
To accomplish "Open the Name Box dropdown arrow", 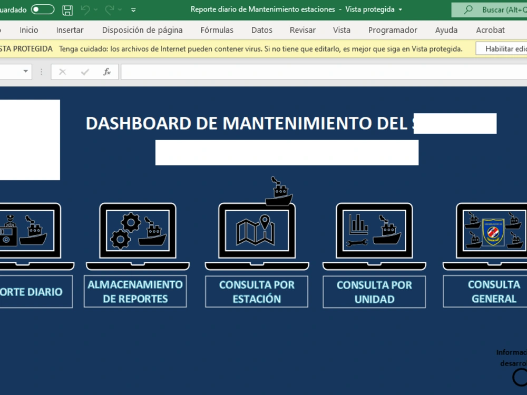I will tap(25, 71).
